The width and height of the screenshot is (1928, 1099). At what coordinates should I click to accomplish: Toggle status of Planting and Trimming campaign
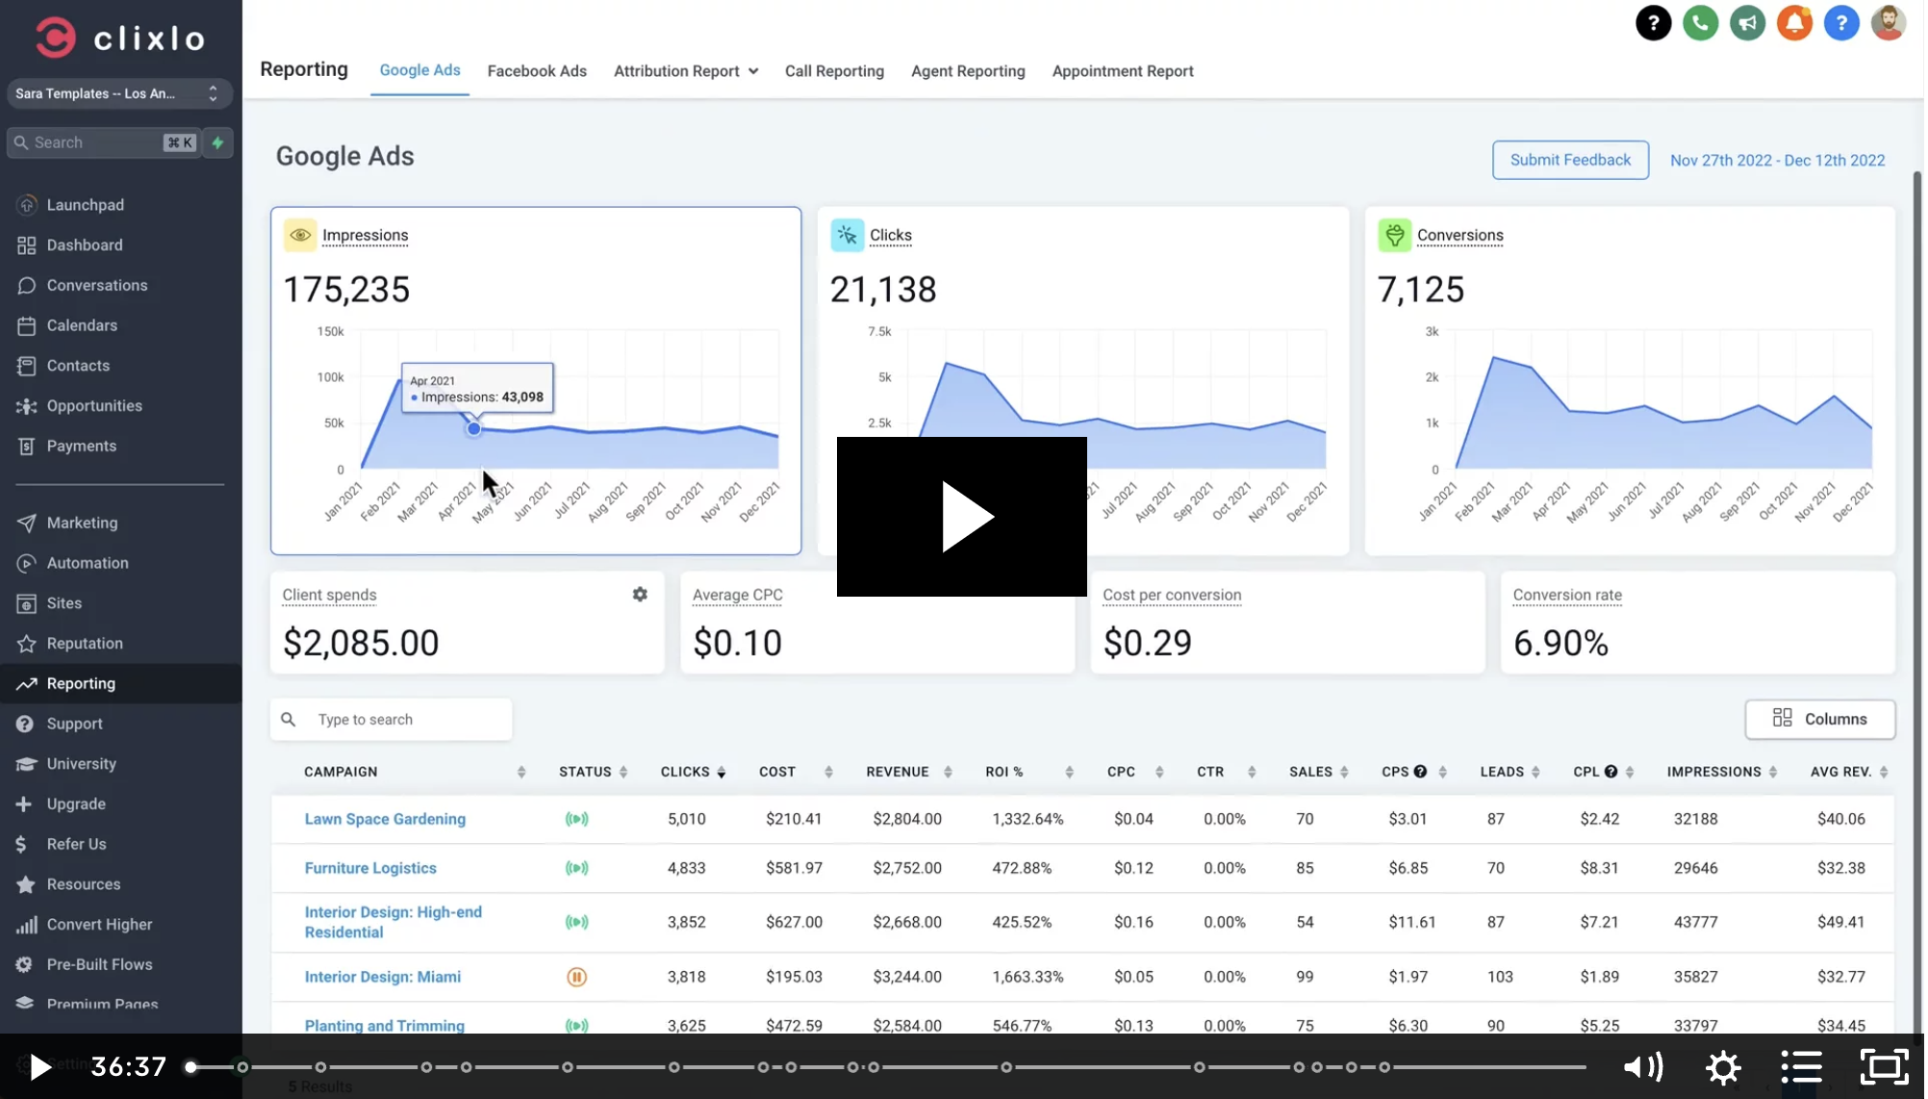578,1027
